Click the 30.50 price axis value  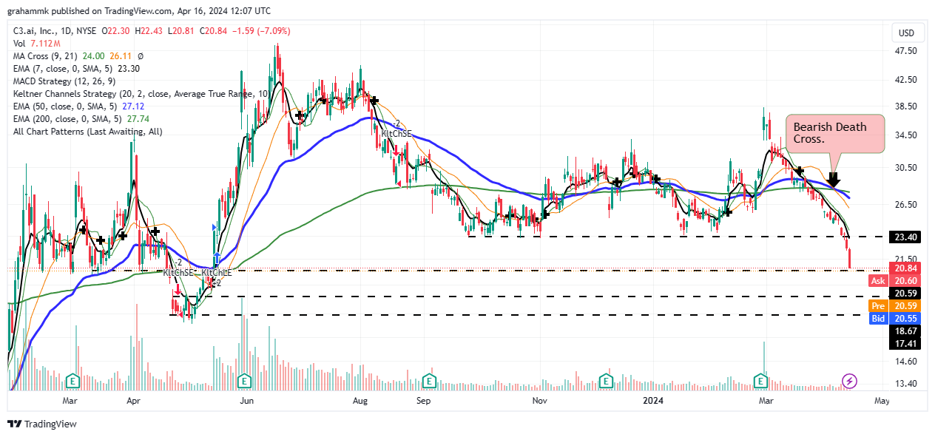coord(906,168)
